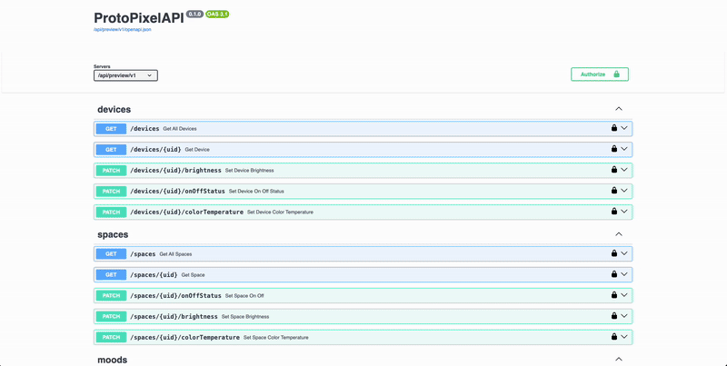This screenshot has width=727, height=366.
Task: Click lock icon on /devices/{uid}/colorTemperature row
Action: coord(614,212)
